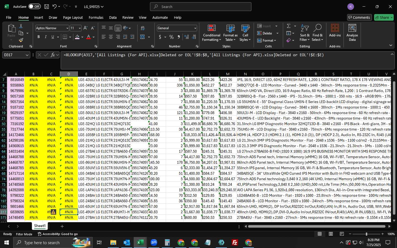This screenshot has width=397, height=248.
Task: Toggle Align Right in alignment group
Action: [118, 37]
